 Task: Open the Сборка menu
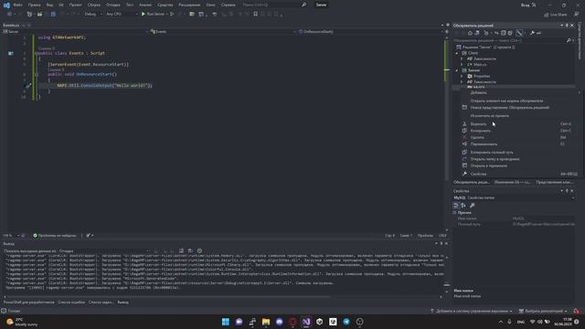[93, 5]
